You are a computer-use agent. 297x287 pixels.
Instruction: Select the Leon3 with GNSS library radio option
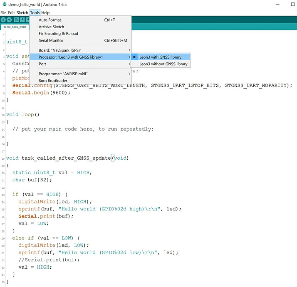tap(161, 57)
